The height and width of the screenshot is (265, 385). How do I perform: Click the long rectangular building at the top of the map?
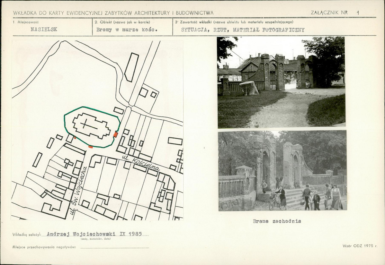click(131, 67)
